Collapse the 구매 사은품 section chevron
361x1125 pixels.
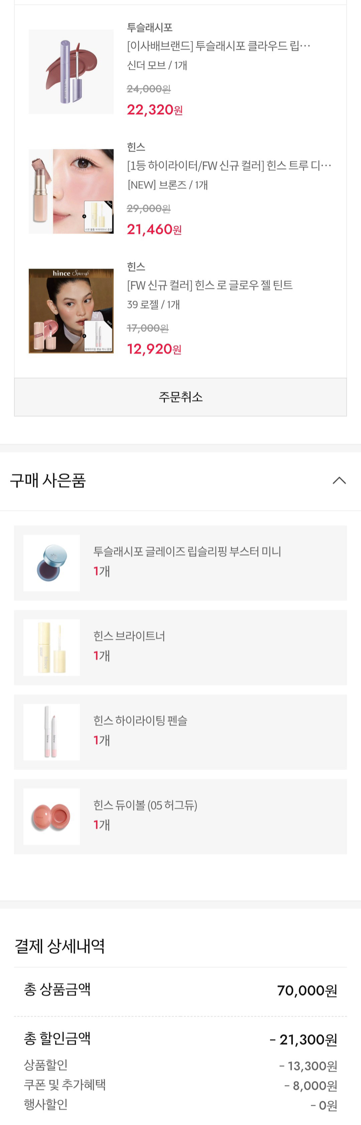339,480
